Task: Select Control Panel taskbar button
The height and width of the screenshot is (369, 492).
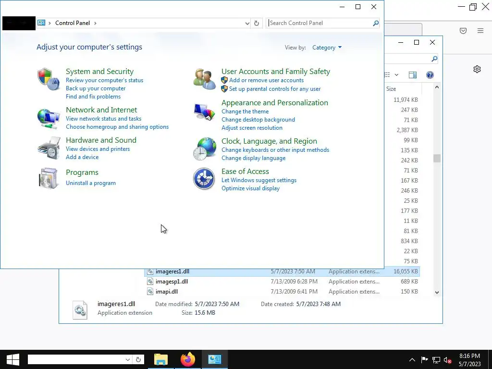Action: point(215,359)
